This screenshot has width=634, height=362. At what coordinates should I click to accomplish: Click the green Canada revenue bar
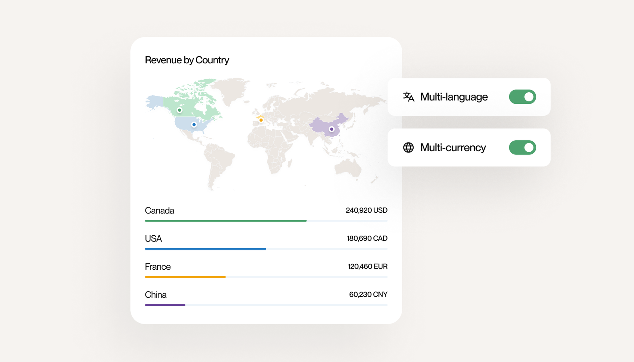226,221
